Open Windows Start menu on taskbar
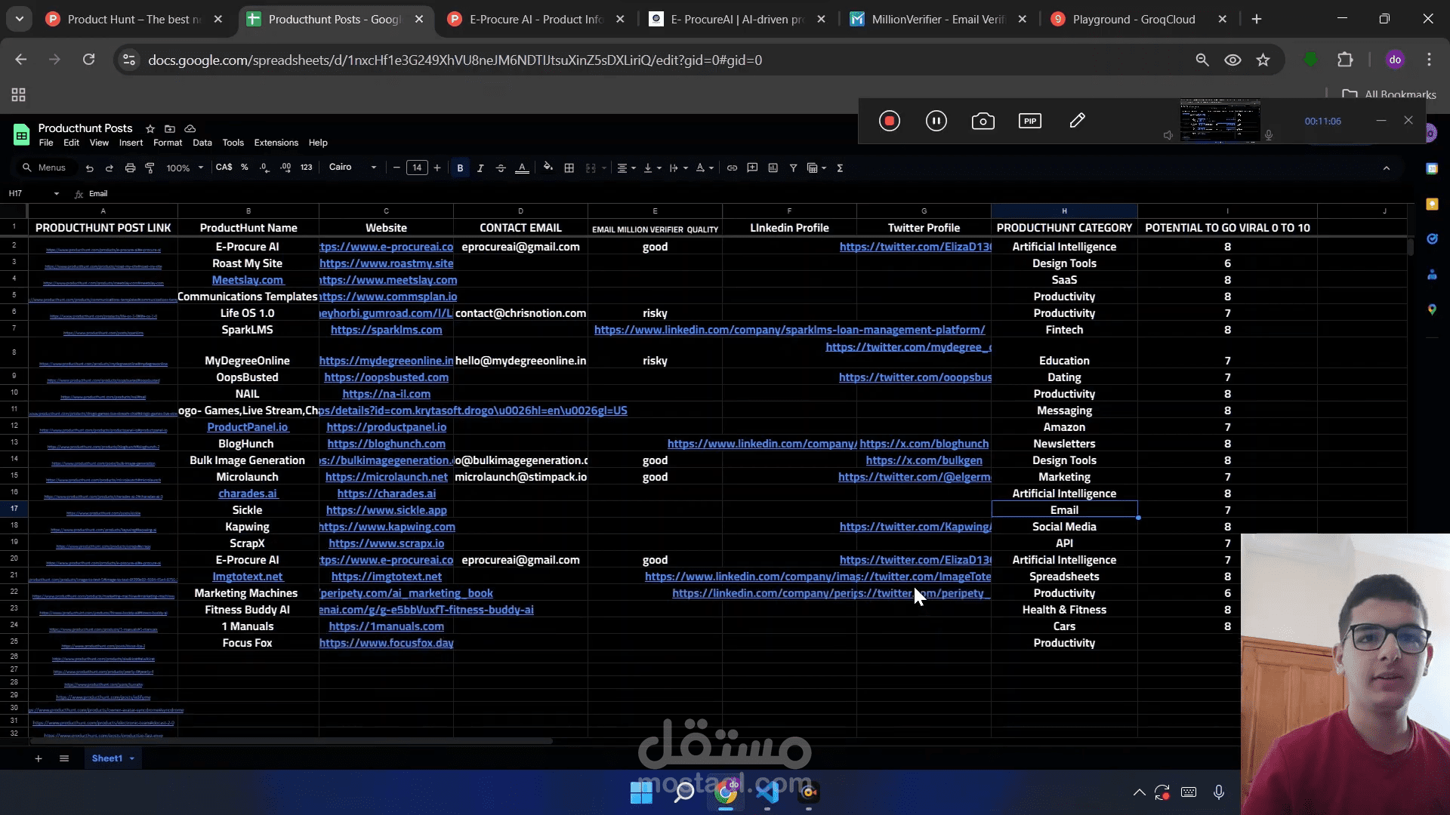Screen dimensions: 1450x815 [x=641, y=792]
